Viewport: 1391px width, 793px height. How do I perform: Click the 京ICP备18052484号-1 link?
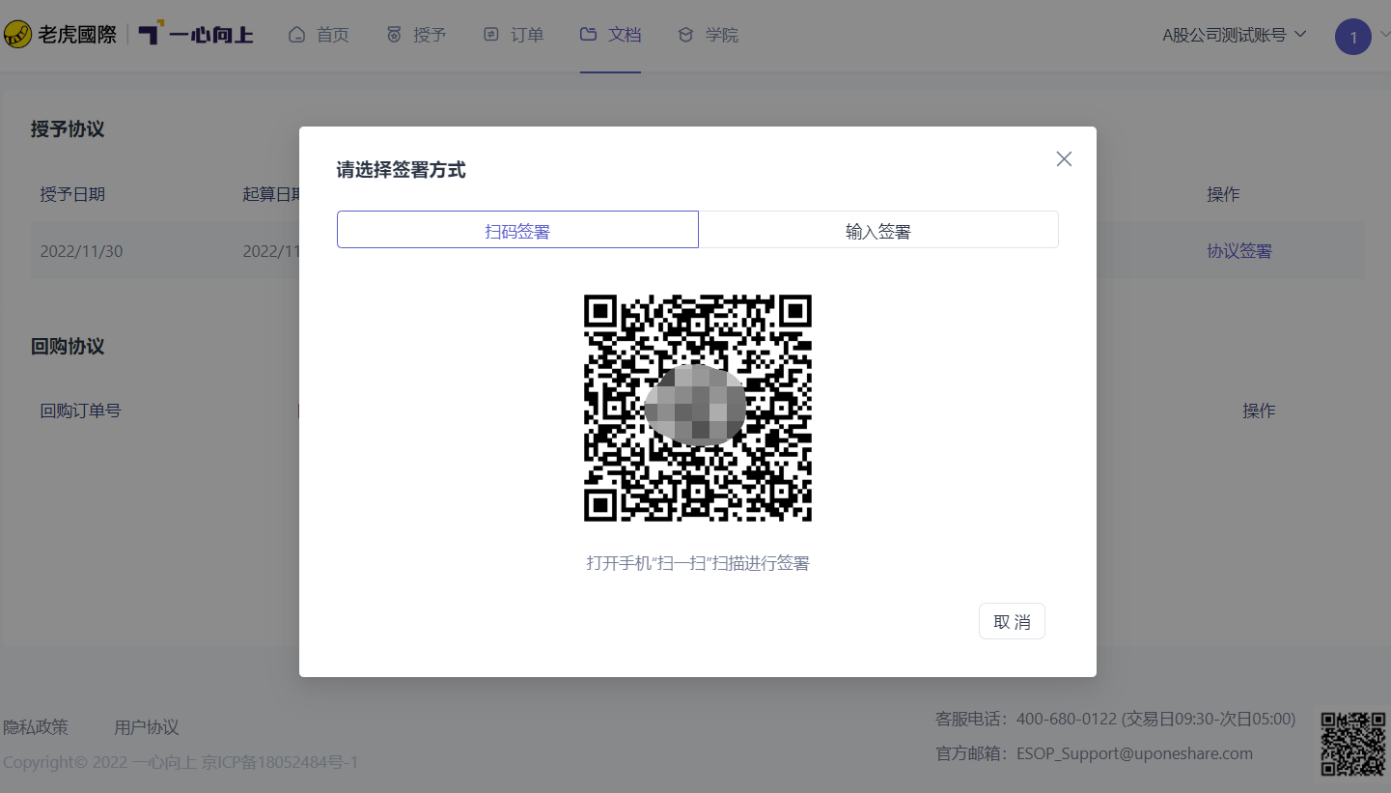click(x=280, y=762)
